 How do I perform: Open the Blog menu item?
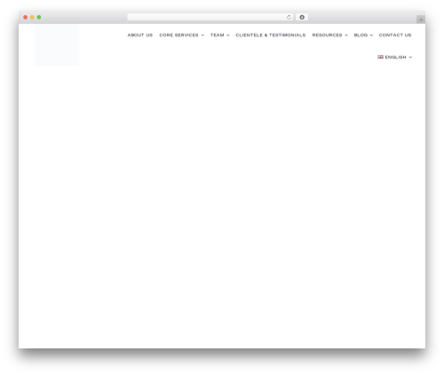pos(361,35)
